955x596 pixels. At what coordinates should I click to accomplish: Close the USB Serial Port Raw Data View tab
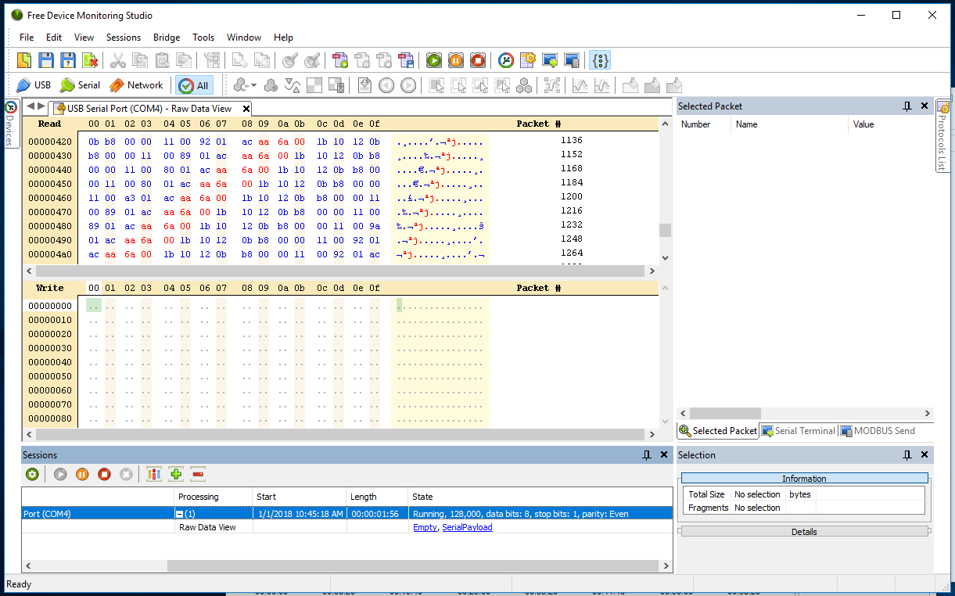(246, 109)
